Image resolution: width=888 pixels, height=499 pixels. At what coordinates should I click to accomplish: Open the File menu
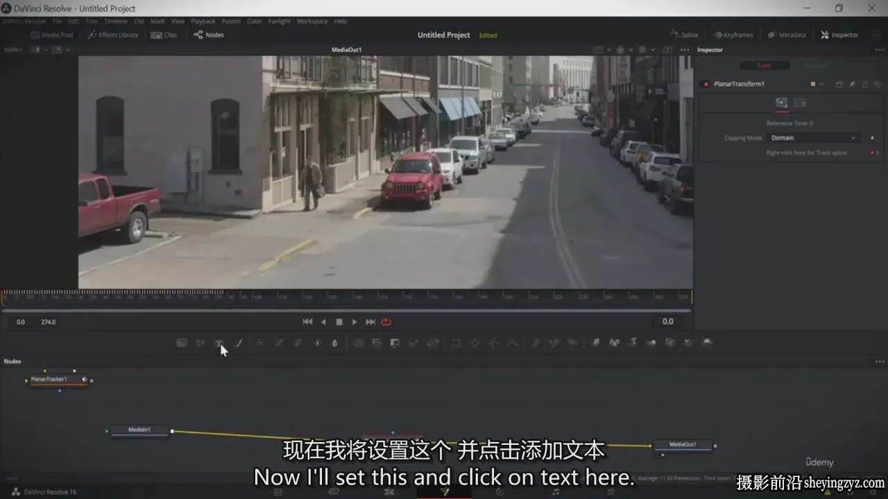click(57, 21)
